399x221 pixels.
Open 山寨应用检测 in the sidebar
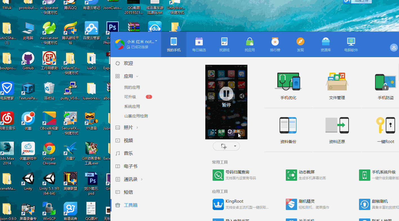(x=136, y=116)
